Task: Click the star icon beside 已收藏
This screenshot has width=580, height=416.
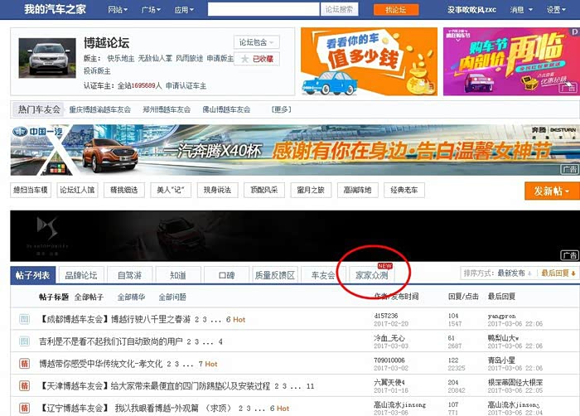Action: (x=244, y=60)
